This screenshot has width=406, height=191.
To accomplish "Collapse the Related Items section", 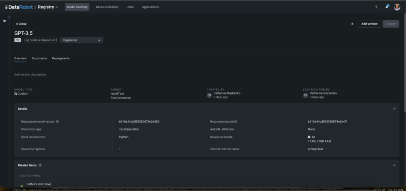I will click(394, 165).
